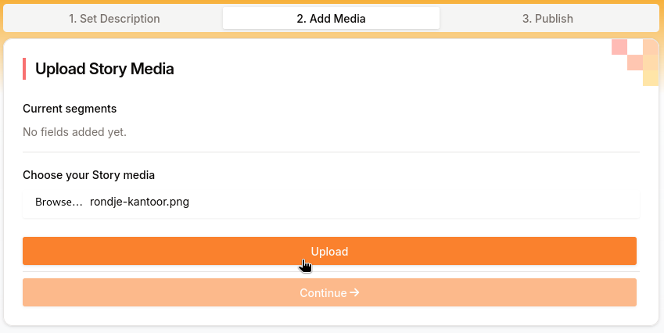Go back to the Set Description step
Viewport: 664px width, 333px height.
tap(114, 19)
